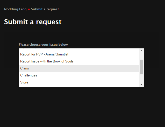Screen dimensions: 165x127
Task: Choose Report Issue with the Book of Souls
Action: point(79,61)
